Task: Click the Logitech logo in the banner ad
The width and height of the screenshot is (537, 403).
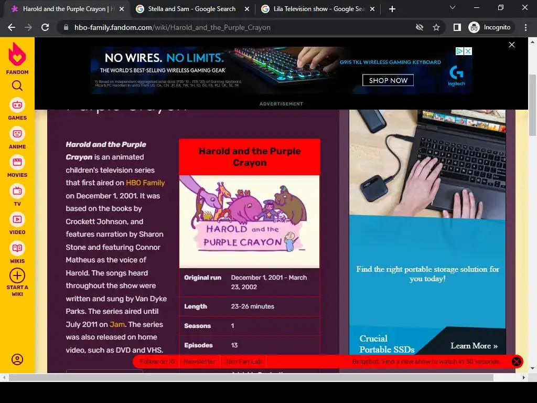Action: tap(457, 76)
